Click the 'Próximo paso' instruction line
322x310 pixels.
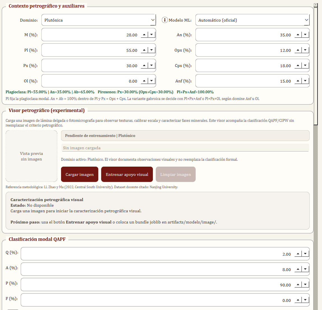tap(114, 222)
